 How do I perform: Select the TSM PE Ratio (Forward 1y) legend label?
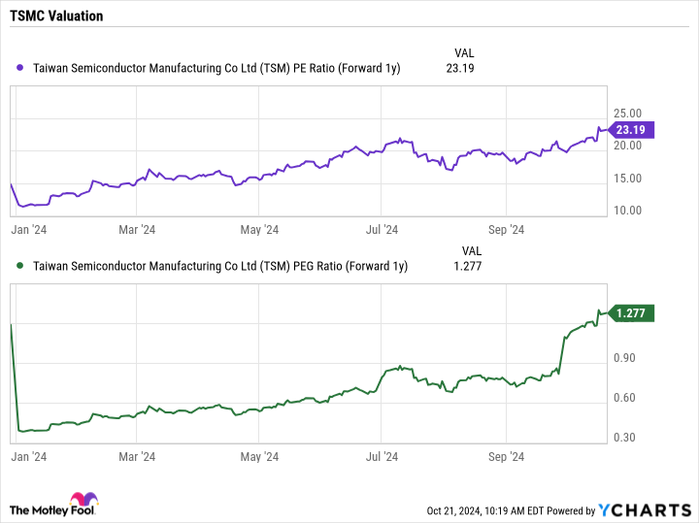pos(217,69)
